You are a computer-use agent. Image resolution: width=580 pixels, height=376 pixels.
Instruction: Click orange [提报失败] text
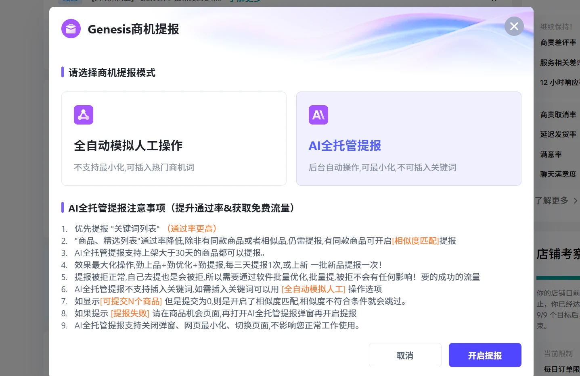coord(130,313)
